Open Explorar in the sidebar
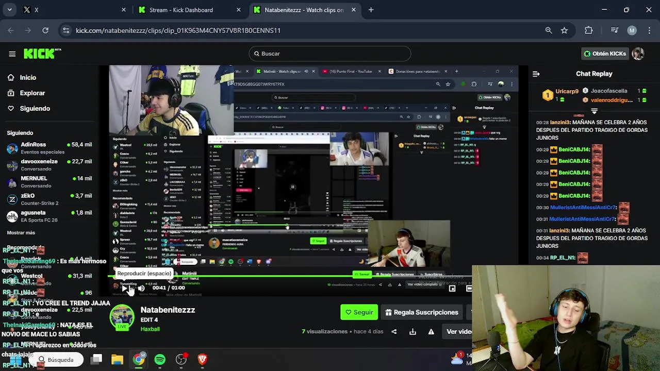The width and height of the screenshot is (660, 371). point(32,93)
